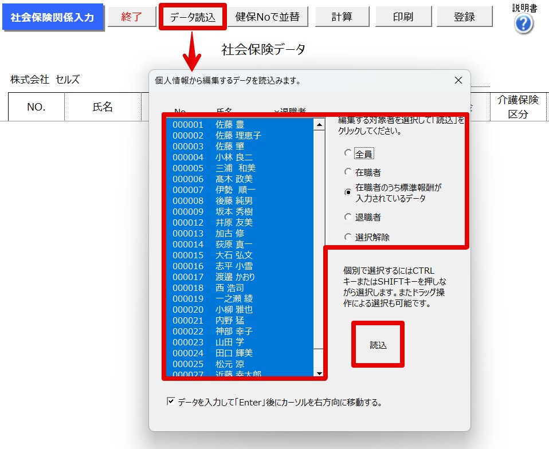549x449 pixels.
Task: Select the 全員 radio option
Action: pyautogui.click(x=348, y=153)
